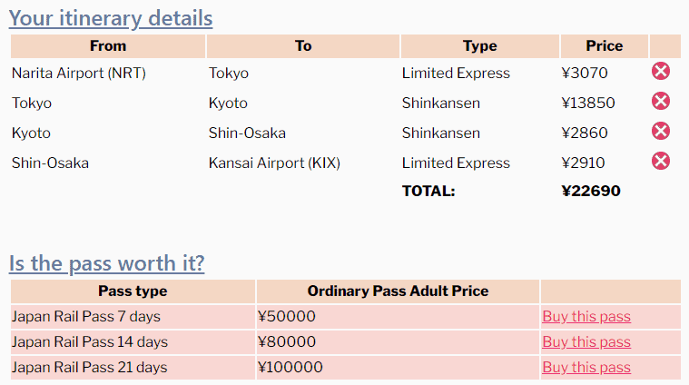Select the total price ¥22690
Viewport: 689px width, 385px height.
591,191
